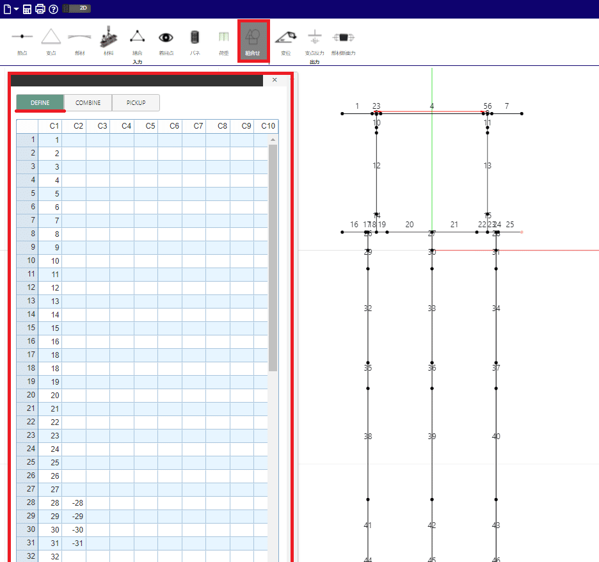This screenshot has height=562, width=599.
Task: Click the C8 column header
Action: tap(218, 126)
